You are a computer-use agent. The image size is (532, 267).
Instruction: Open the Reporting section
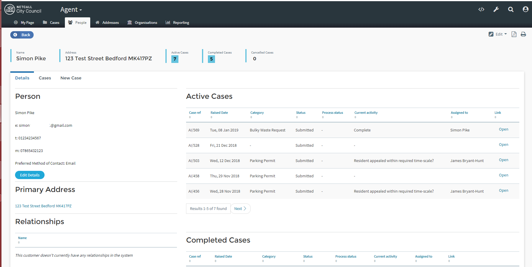[x=177, y=23]
